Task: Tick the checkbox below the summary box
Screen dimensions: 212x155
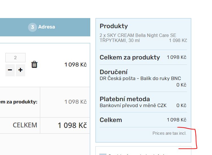Action: (x=102, y=154)
